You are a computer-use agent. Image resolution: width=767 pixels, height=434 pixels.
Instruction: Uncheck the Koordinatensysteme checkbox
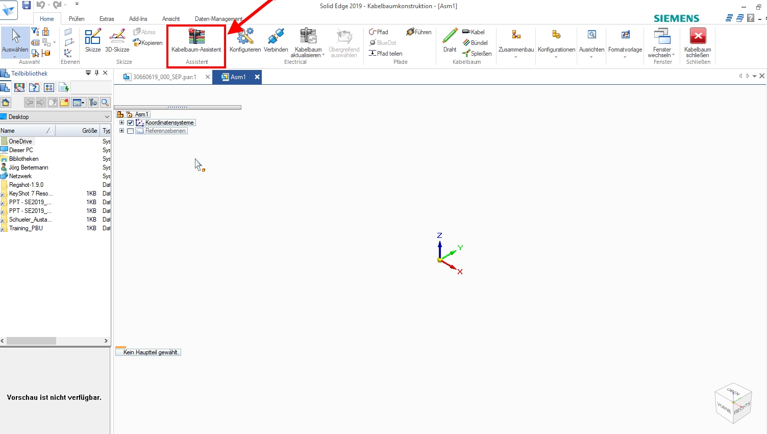pyautogui.click(x=131, y=123)
